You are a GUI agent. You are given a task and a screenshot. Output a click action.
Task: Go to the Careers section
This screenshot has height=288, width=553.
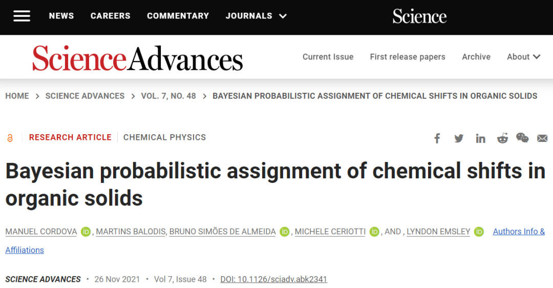pos(111,16)
